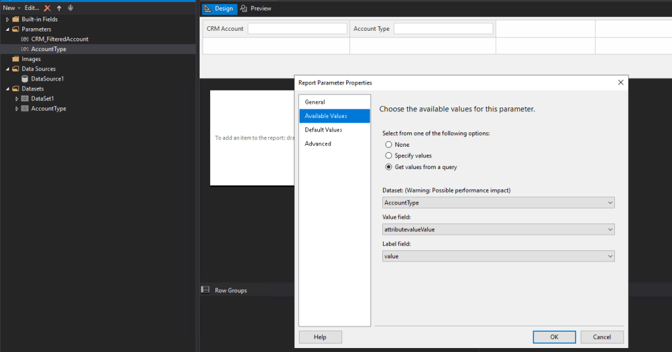The image size is (672, 352).
Task: Open the Default Values page
Action: (323, 130)
